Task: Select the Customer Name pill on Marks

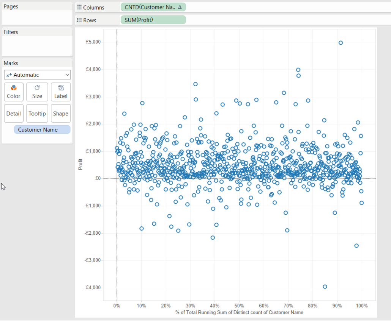Action: (x=42, y=129)
